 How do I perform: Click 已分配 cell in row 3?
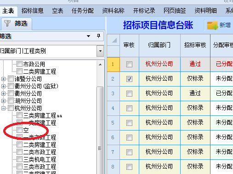[222, 93]
